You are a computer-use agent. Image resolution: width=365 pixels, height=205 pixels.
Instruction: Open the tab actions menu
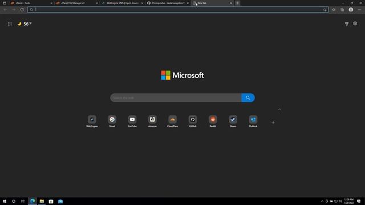[x=5, y=3]
